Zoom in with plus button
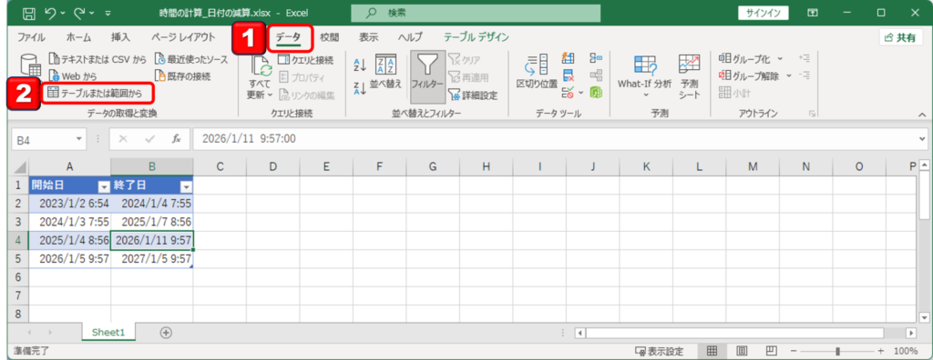This screenshot has height=360, width=933. click(x=881, y=351)
